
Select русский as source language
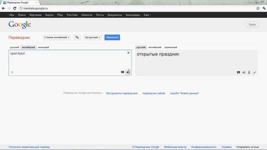[15, 47]
